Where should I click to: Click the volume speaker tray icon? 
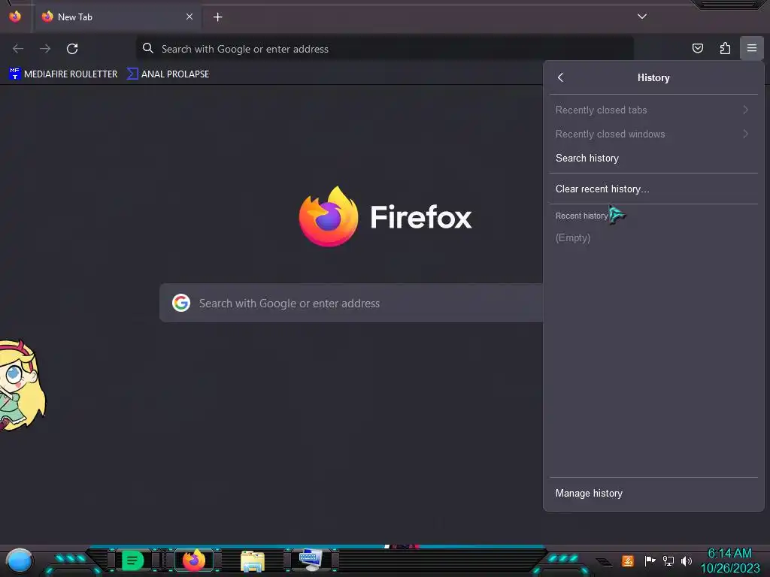pos(686,560)
